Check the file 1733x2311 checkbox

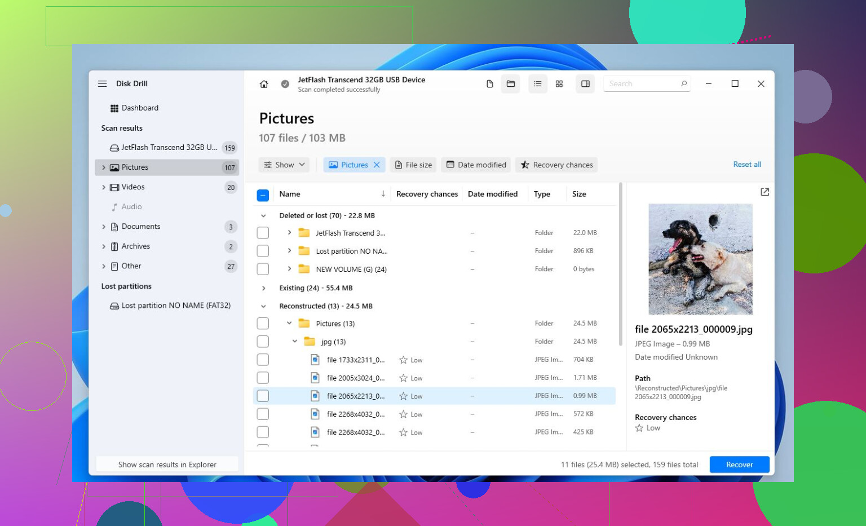click(263, 360)
